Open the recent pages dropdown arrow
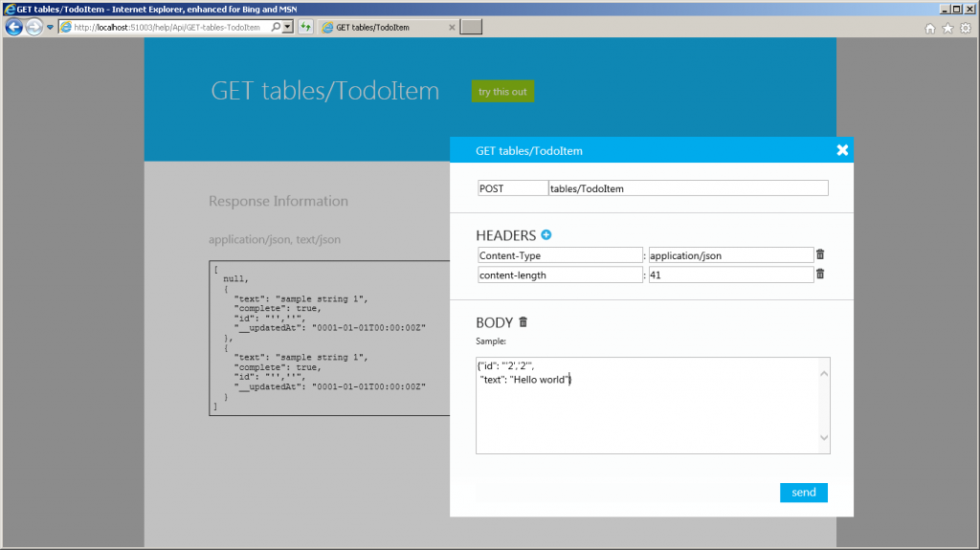This screenshot has height=550, width=980. click(x=50, y=27)
